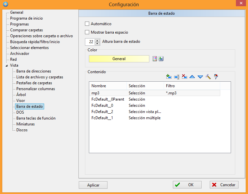Click the yellow General color swatch

pyautogui.click(x=119, y=59)
